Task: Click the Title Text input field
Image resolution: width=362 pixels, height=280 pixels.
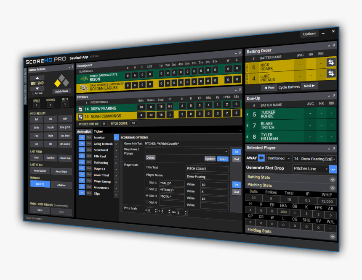Action: tap(207, 169)
